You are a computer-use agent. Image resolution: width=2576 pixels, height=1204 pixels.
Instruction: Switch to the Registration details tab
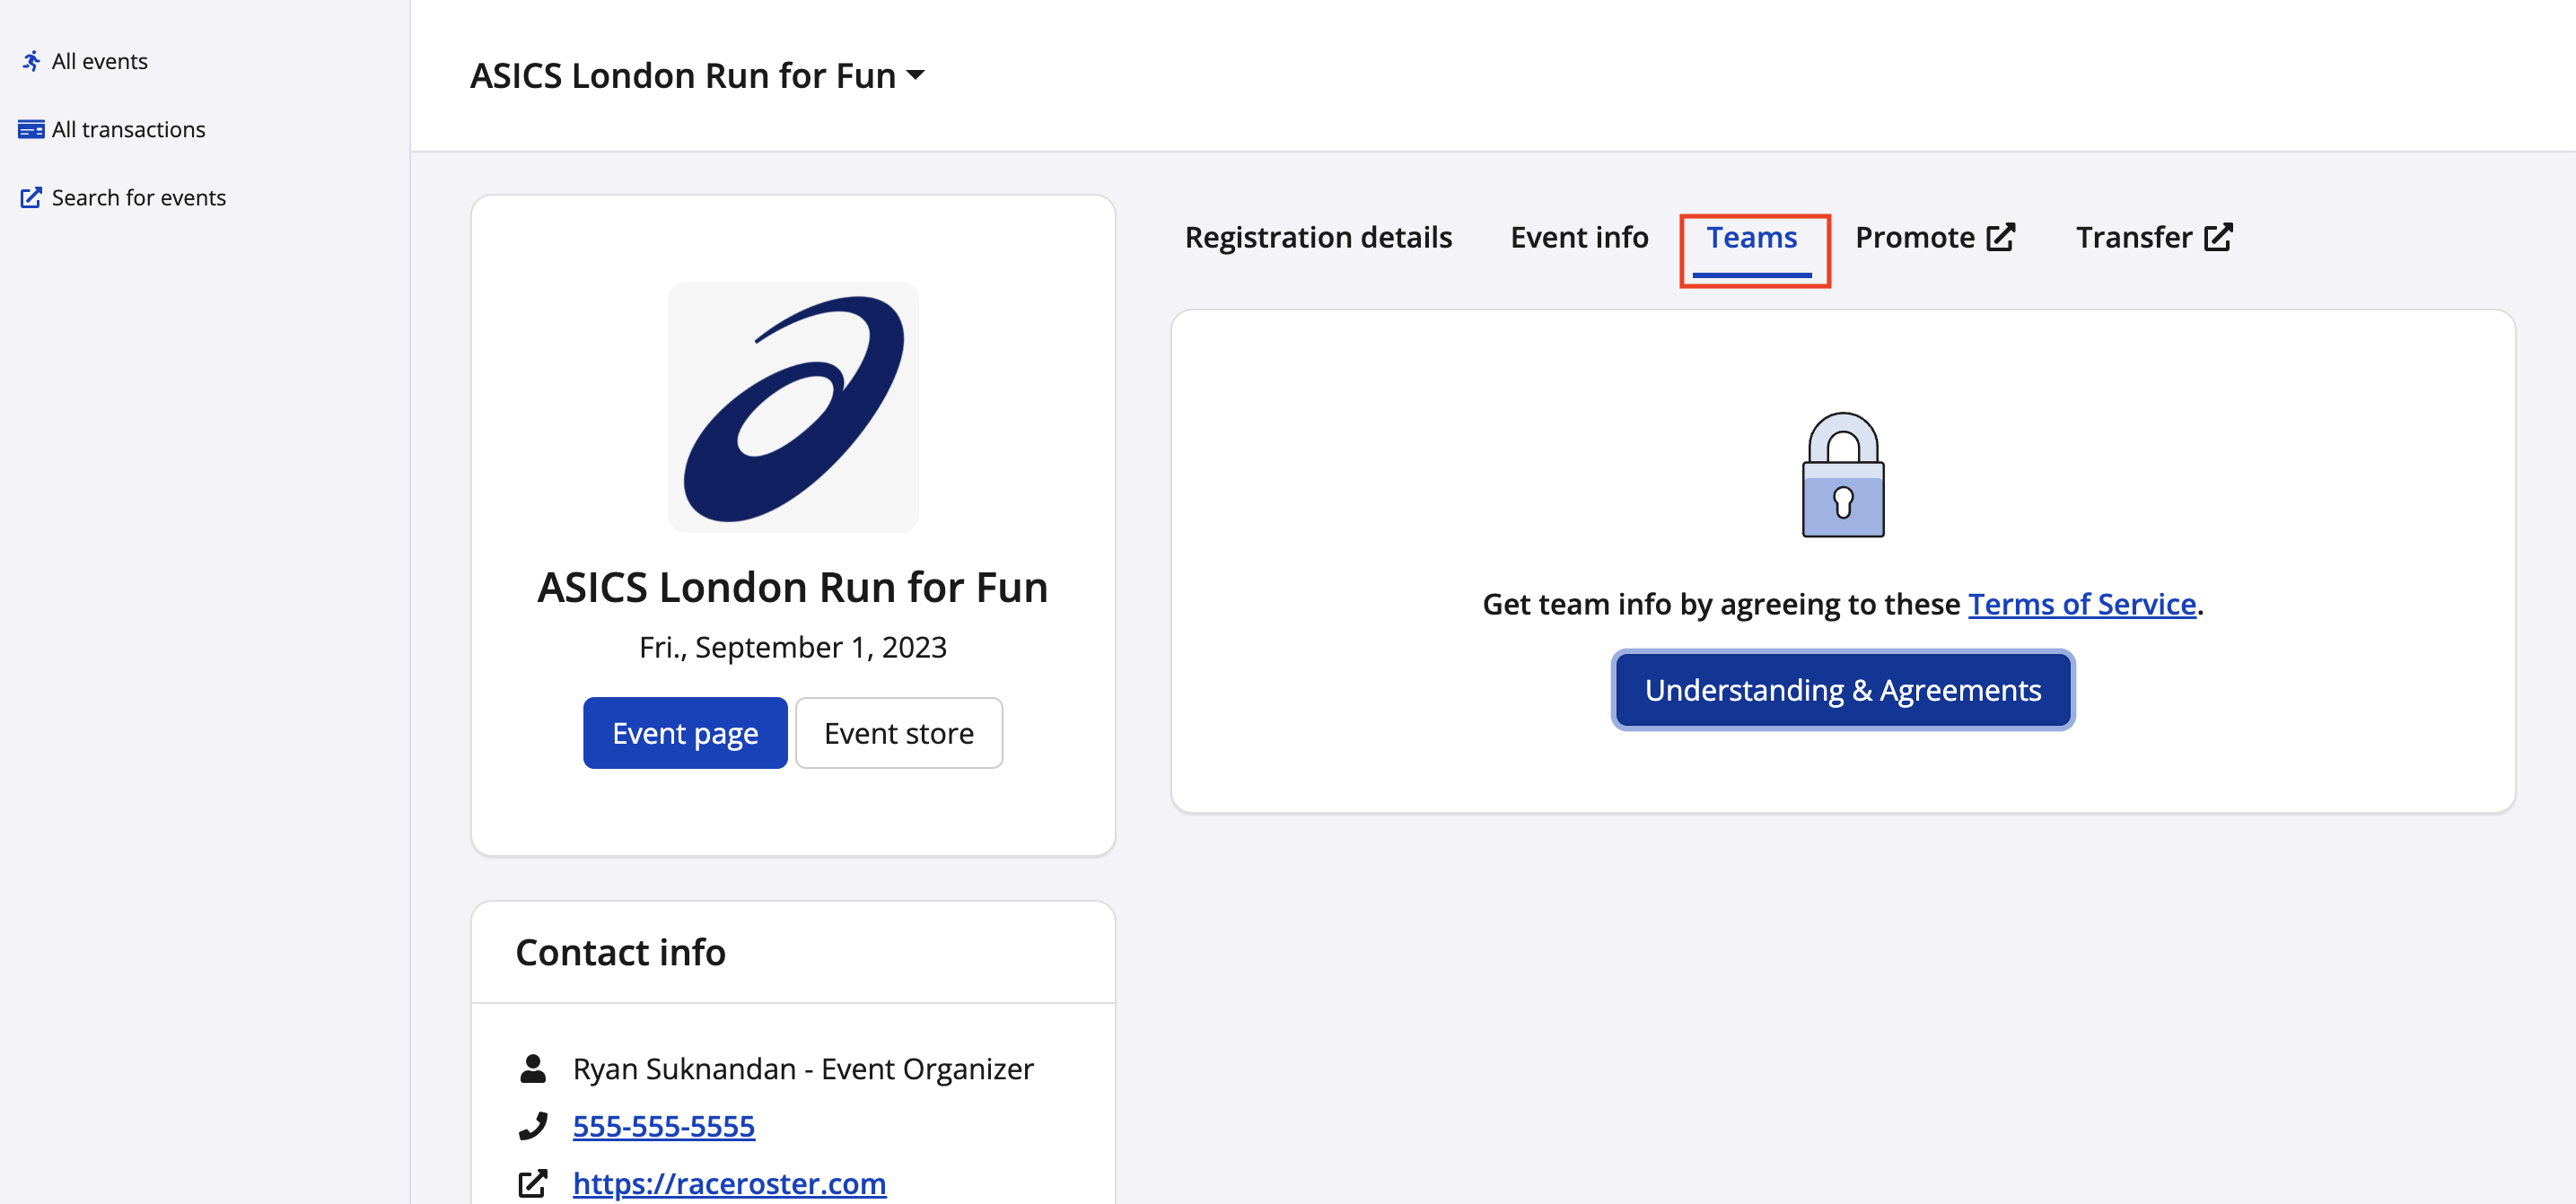[1318, 237]
